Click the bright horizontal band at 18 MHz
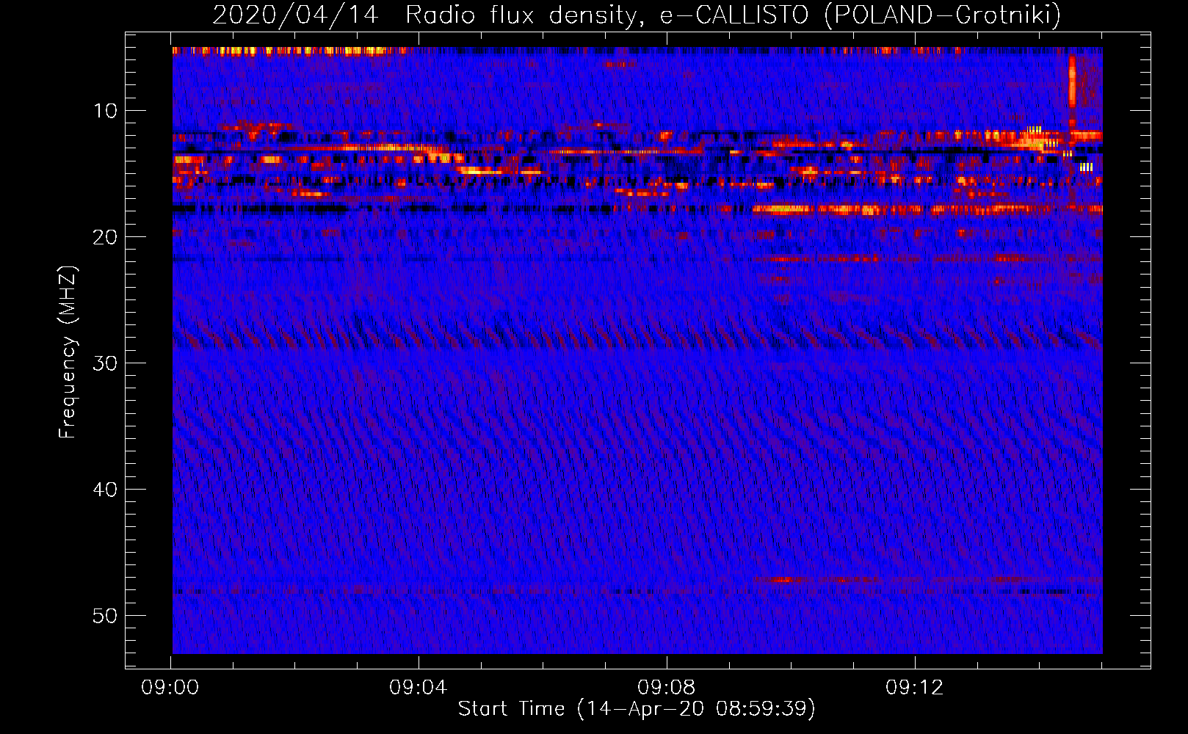The image size is (1188, 734). pos(927,210)
